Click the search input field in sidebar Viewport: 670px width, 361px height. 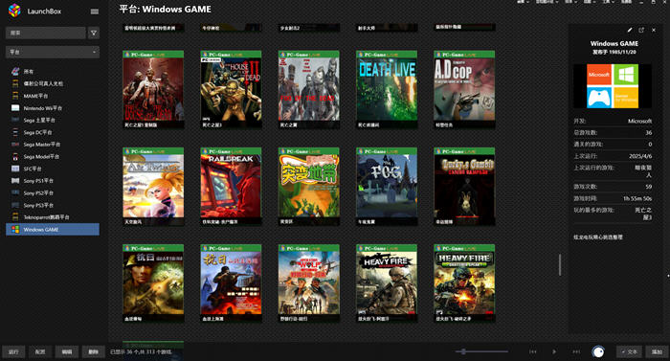[x=46, y=33]
